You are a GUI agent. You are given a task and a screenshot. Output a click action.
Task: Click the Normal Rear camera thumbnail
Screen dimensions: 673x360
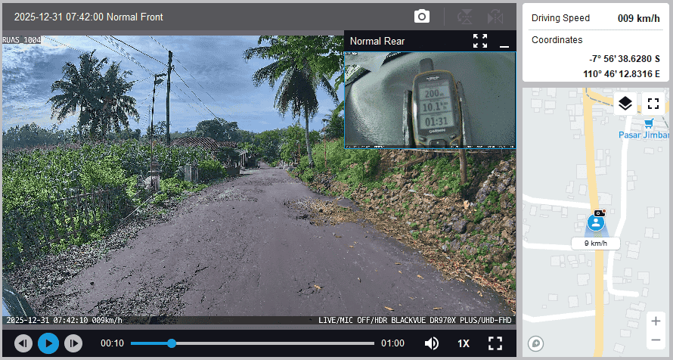click(430, 100)
